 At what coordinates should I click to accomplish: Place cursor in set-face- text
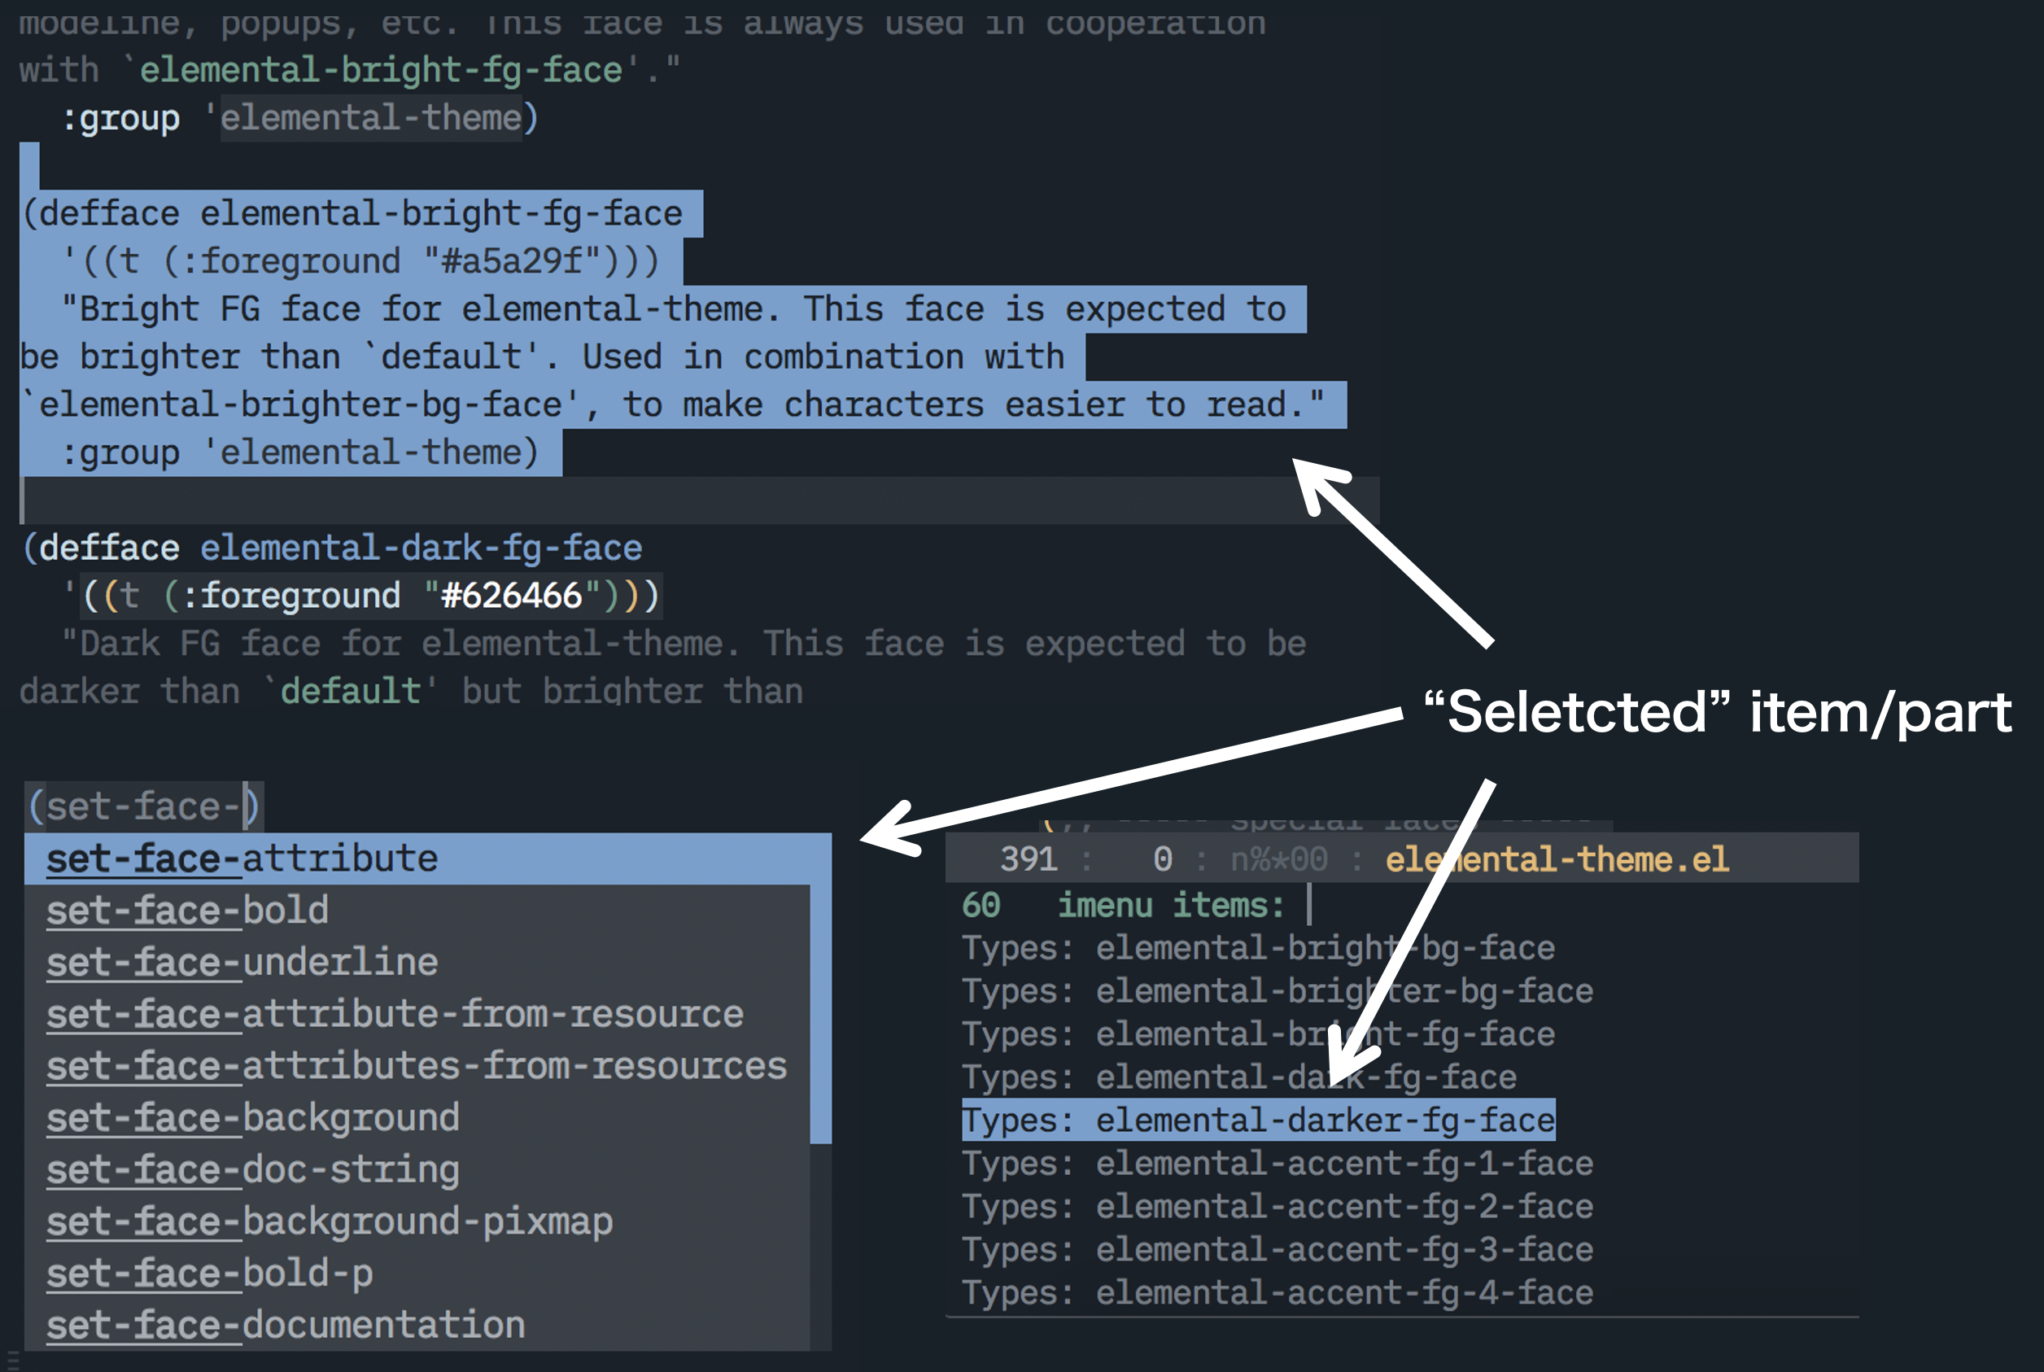click(x=143, y=806)
